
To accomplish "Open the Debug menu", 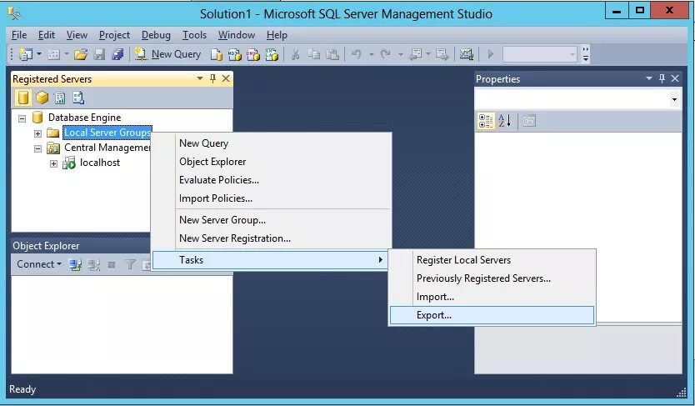I will point(156,34).
